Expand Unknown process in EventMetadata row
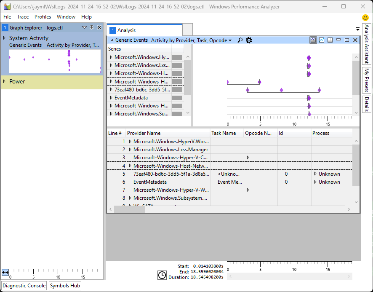The image size is (373, 292). 315,182
